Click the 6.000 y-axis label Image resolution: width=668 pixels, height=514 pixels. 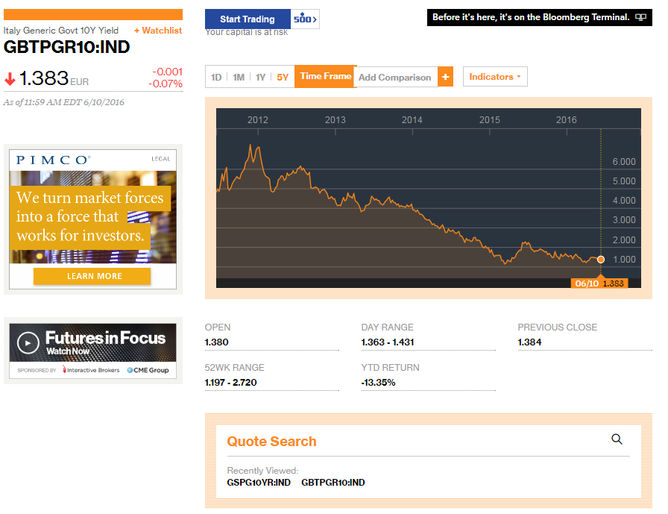pyautogui.click(x=624, y=162)
